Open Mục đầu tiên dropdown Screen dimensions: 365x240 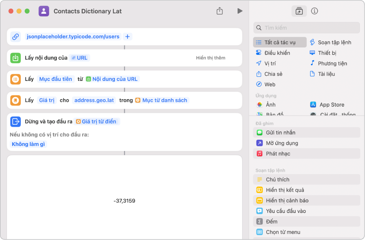point(56,79)
